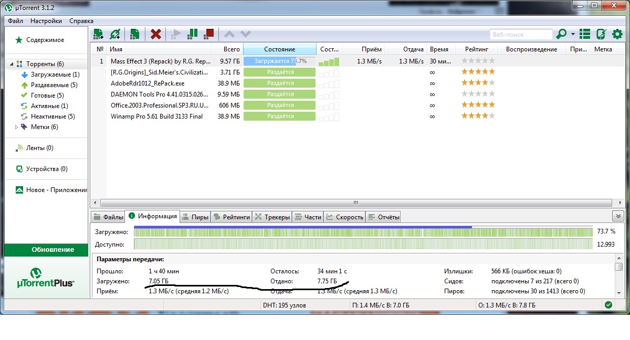630x340 pixels.
Task: Switch to the Рейтинги tab
Action: pos(232,217)
